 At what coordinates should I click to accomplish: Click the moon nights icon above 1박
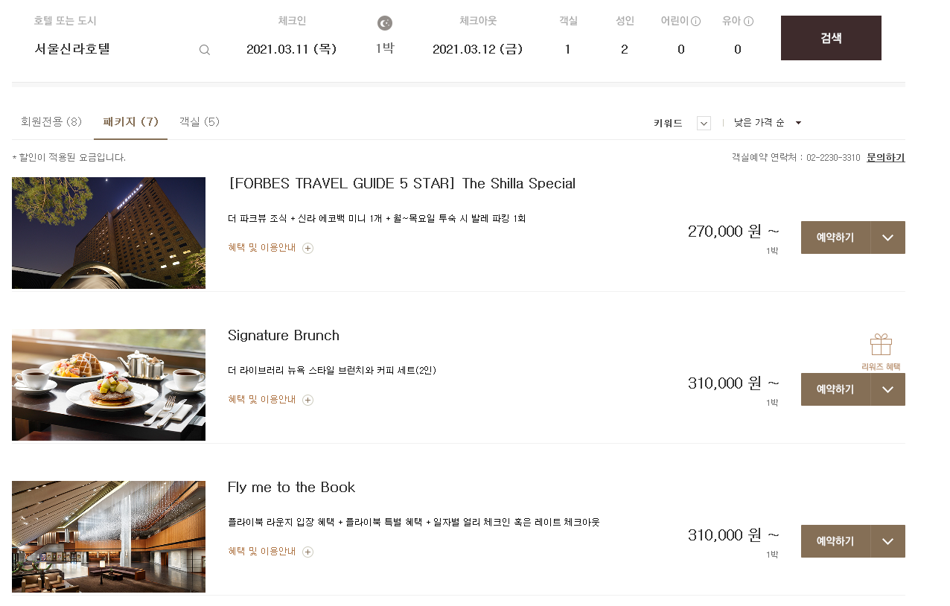click(x=384, y=23)
